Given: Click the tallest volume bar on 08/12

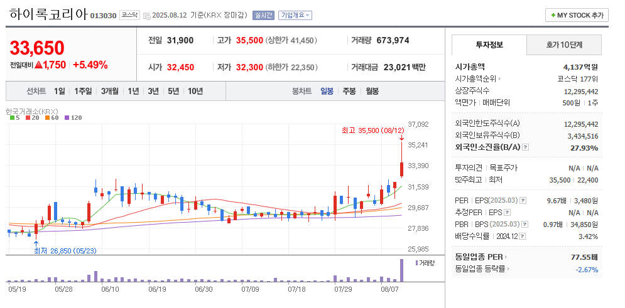Looking at the screenshot, I should pyautogui.click(x=401, y=270).
